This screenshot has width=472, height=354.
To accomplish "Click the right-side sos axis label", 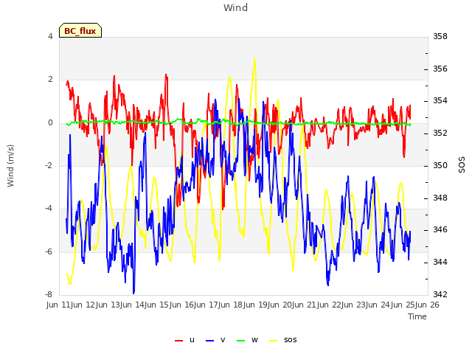I will (x=462, y=165).
